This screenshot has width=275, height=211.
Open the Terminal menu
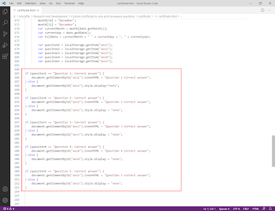(x=69, y=3)
